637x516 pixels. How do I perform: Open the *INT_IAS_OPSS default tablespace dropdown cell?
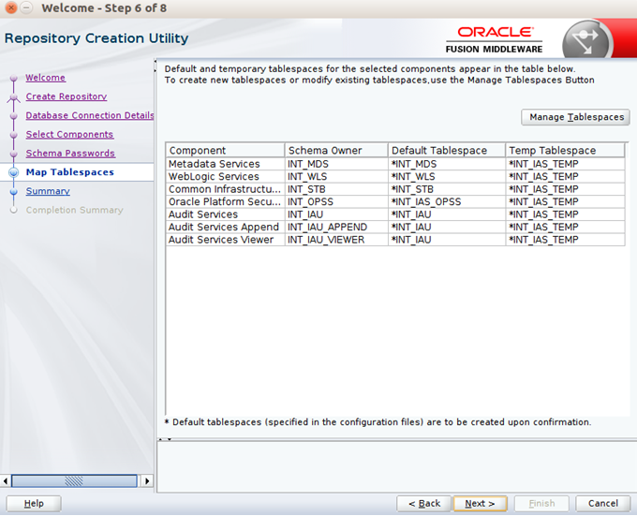[447, 201]
